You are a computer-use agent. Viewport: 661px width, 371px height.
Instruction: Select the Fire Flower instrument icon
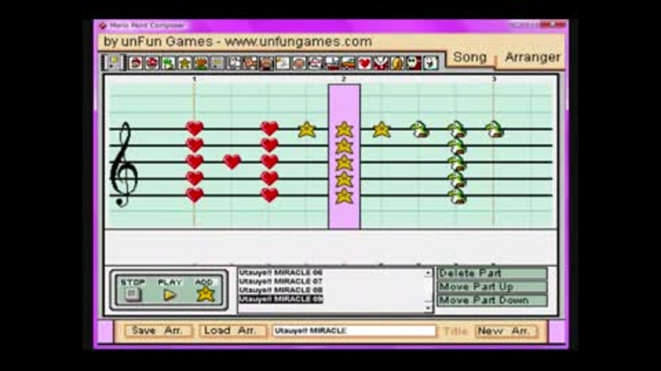click(201, 63)
